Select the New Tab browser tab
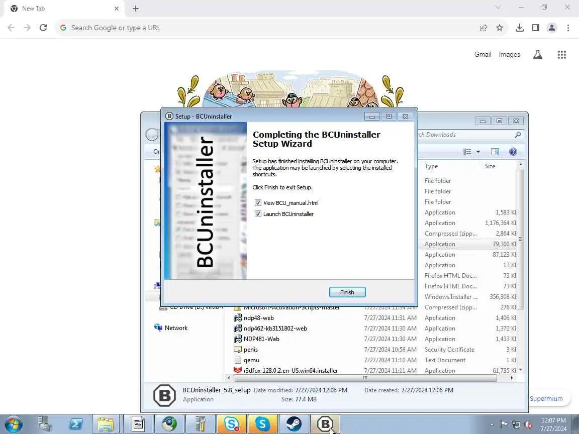This screenshot has height=434, width=579. click(x=63, y=9)
